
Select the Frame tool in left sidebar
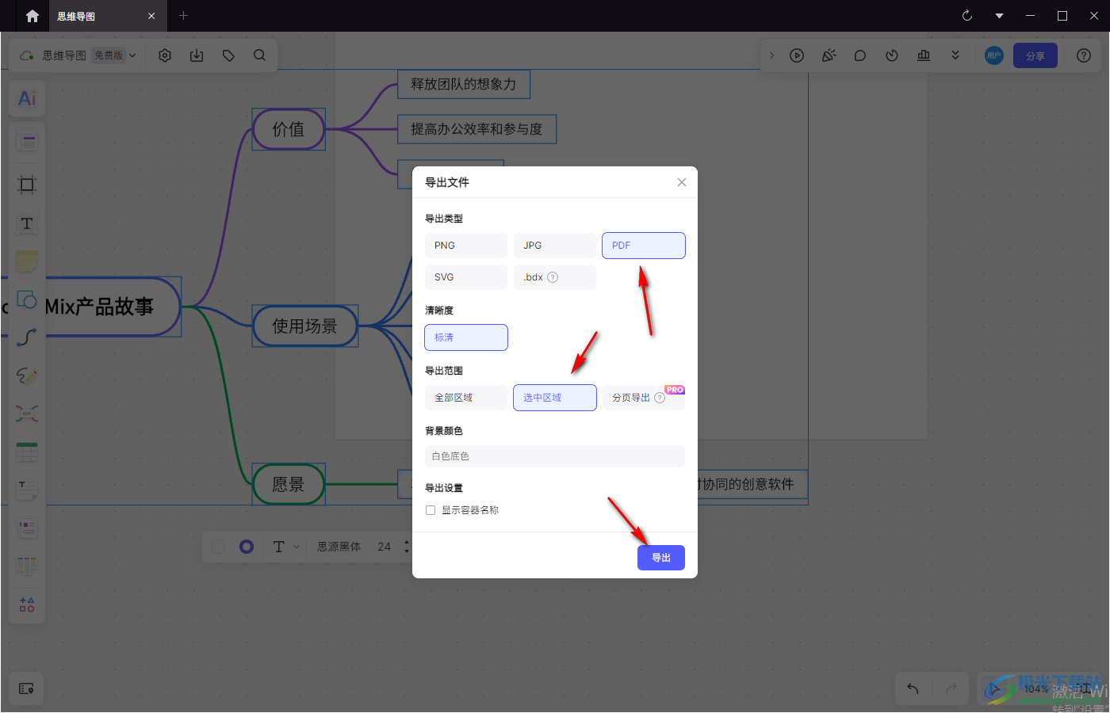[27, 185]
